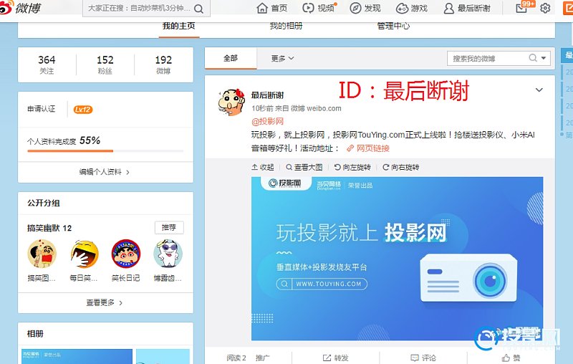Image resolution: width=573 pixels, height=364 pixels.
Task: Click the 相册 section heading
Action: (x=35, y=333)
